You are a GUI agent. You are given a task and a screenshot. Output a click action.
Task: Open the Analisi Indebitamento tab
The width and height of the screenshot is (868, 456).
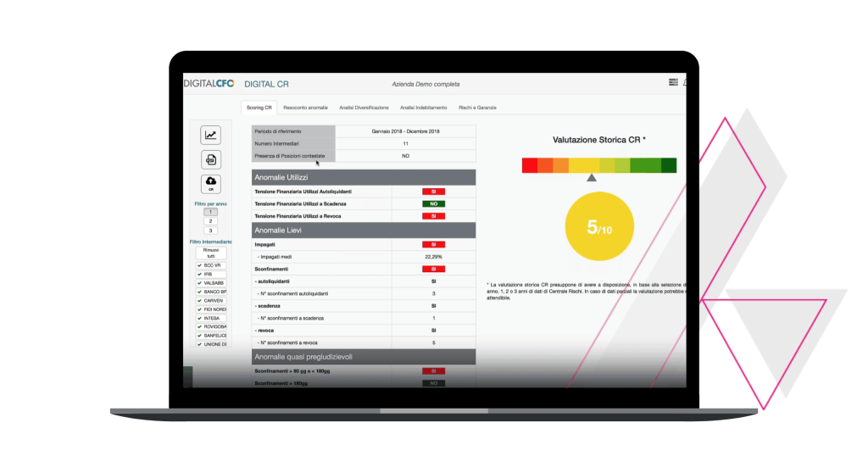point(424,108)
